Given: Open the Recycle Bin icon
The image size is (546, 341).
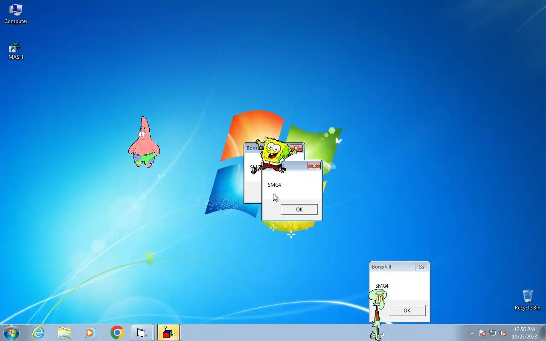Looking at the screenshot, I should 528,300.
